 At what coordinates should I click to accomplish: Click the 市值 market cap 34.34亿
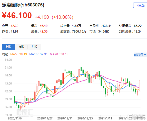pos(104,32)
